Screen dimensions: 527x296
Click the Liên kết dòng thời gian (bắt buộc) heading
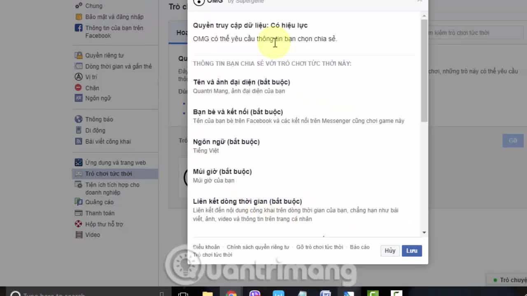point(247,201)
